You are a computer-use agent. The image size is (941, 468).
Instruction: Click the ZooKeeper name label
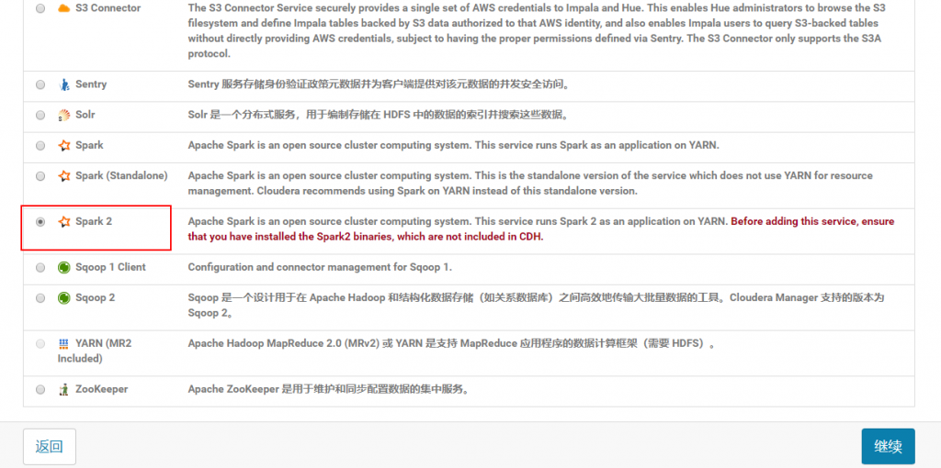click(x=101, y=389)
